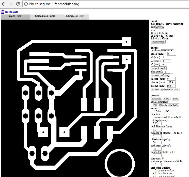Click the site info icon in address bar
Image resolution: width=189 pixels, height=177 pixels.
pyautogui.click(x=26, y=4)
